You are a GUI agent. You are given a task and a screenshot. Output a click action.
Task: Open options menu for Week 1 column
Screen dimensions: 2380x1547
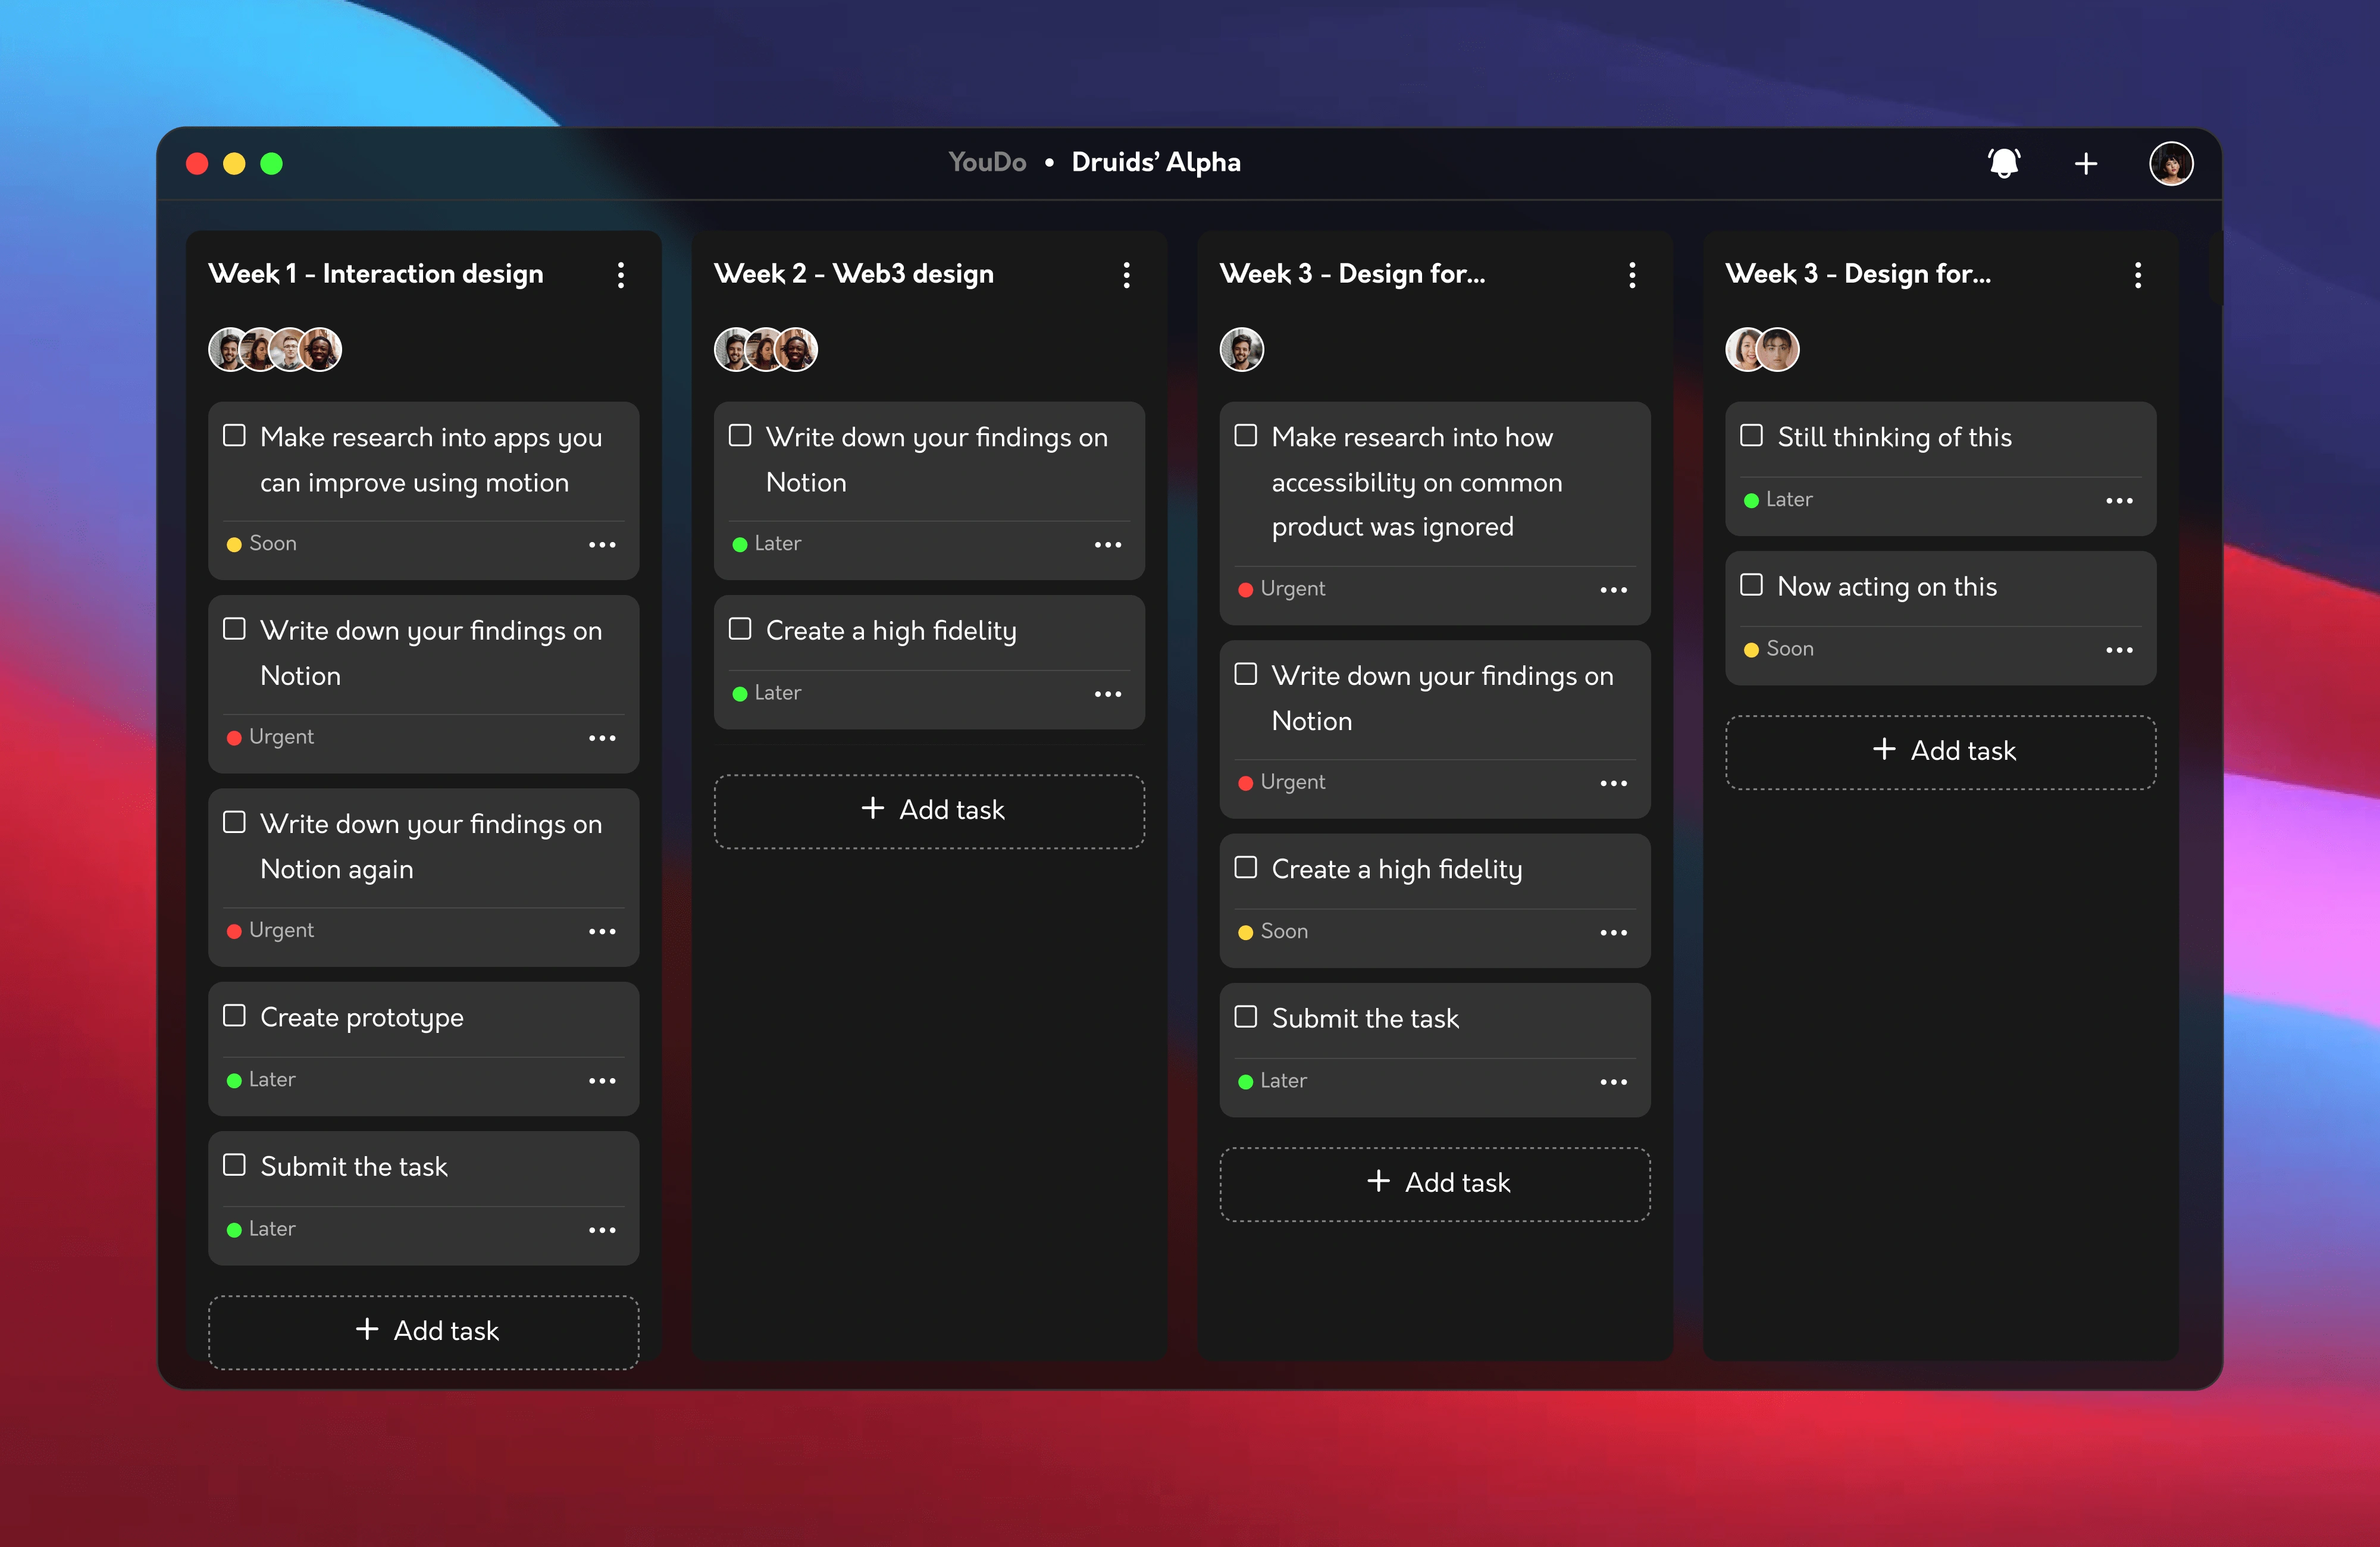coord(621,275)
